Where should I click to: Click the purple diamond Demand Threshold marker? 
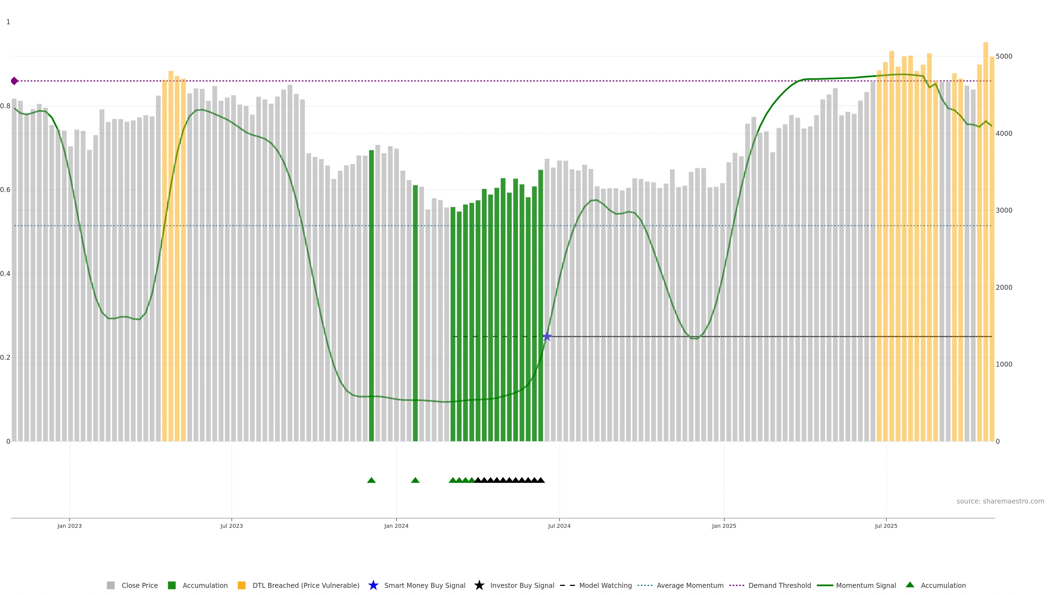pos(14,81)
